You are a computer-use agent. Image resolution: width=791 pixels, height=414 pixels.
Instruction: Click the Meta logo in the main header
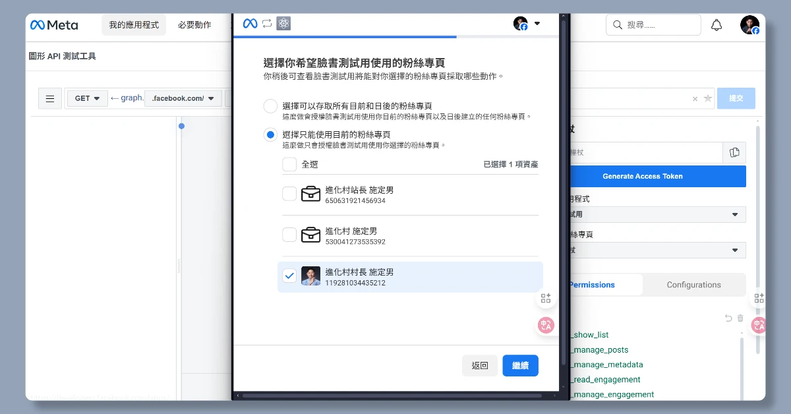[54, 25]
